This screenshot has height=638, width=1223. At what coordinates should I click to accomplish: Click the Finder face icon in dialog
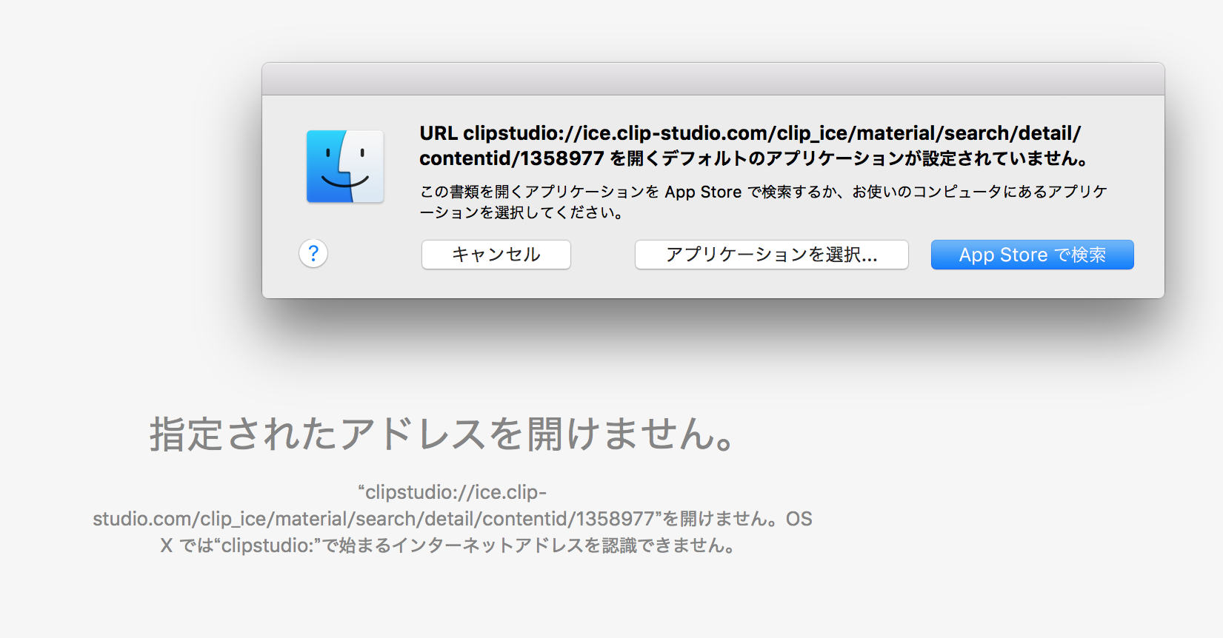345,167
